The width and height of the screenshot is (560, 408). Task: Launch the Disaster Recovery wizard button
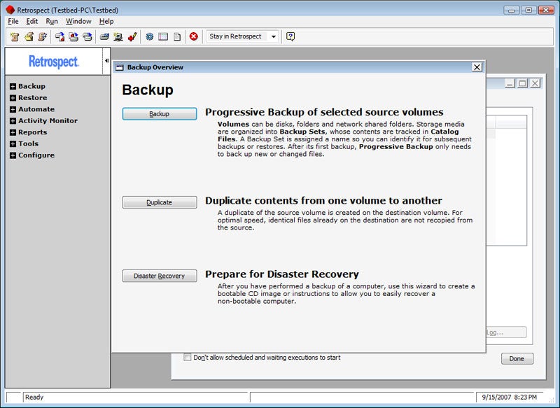[x=160, y=276]
